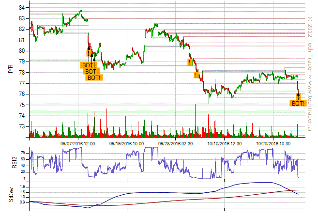318x217 pixels.
Task: Click the topmost BOT! label in the September cluster
Action: point(88,65)
